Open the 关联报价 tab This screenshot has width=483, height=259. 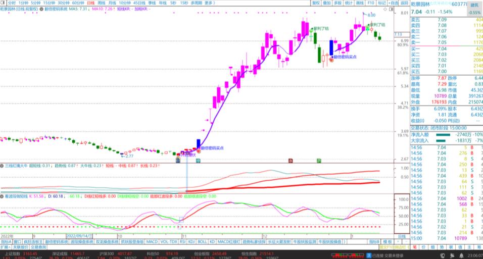21,247
